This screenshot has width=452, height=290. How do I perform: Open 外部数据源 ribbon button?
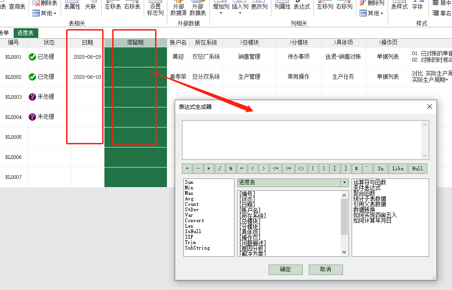pyautogui.click(x=178, y=9)
